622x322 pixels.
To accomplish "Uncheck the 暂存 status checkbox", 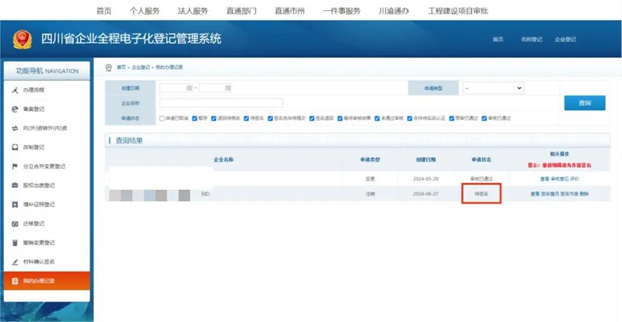I will click(x=195, y=119).
